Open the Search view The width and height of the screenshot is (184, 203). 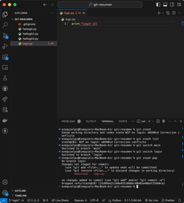coord(5,25)
